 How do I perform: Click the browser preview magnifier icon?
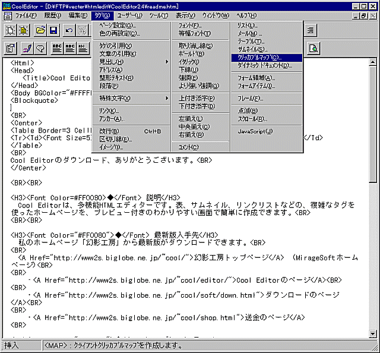tap(313, 48)
